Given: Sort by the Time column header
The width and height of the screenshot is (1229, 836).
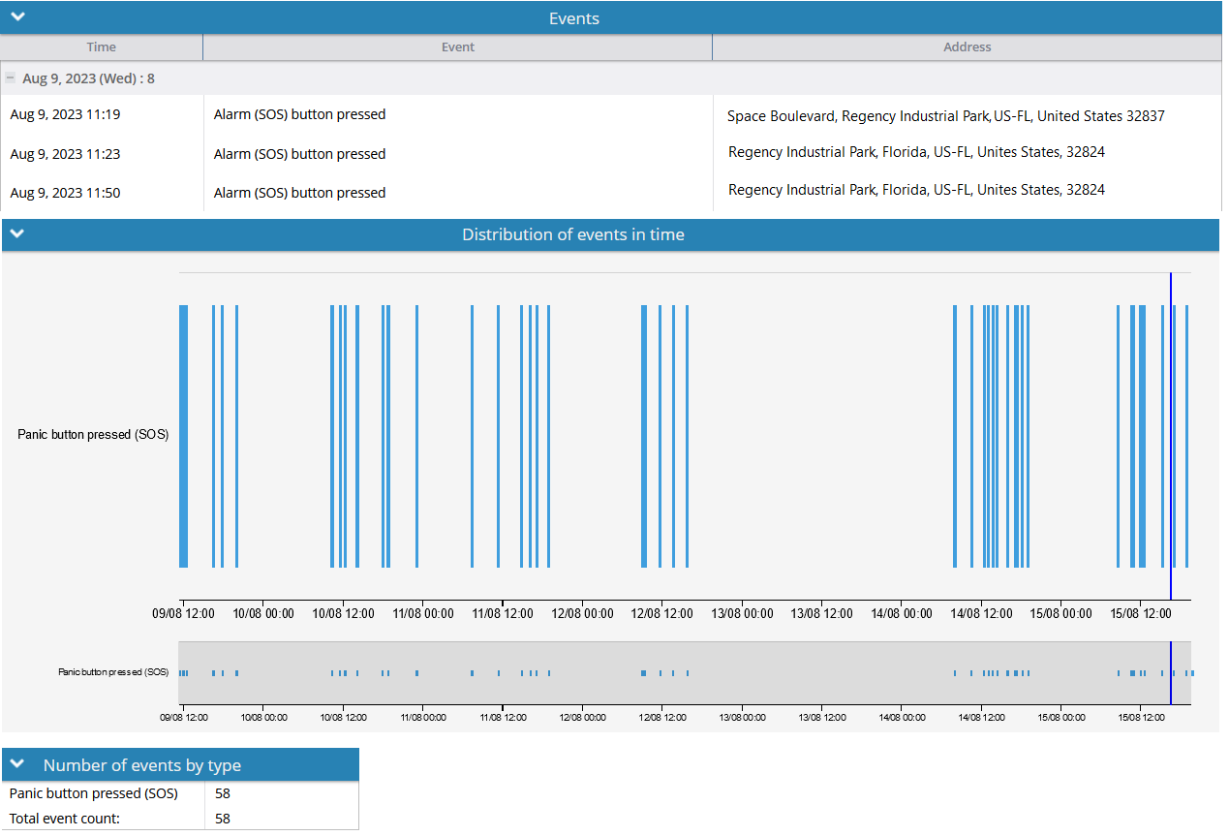Looking at the screenshot, I should pyautogui.click(x=102, y=46).
